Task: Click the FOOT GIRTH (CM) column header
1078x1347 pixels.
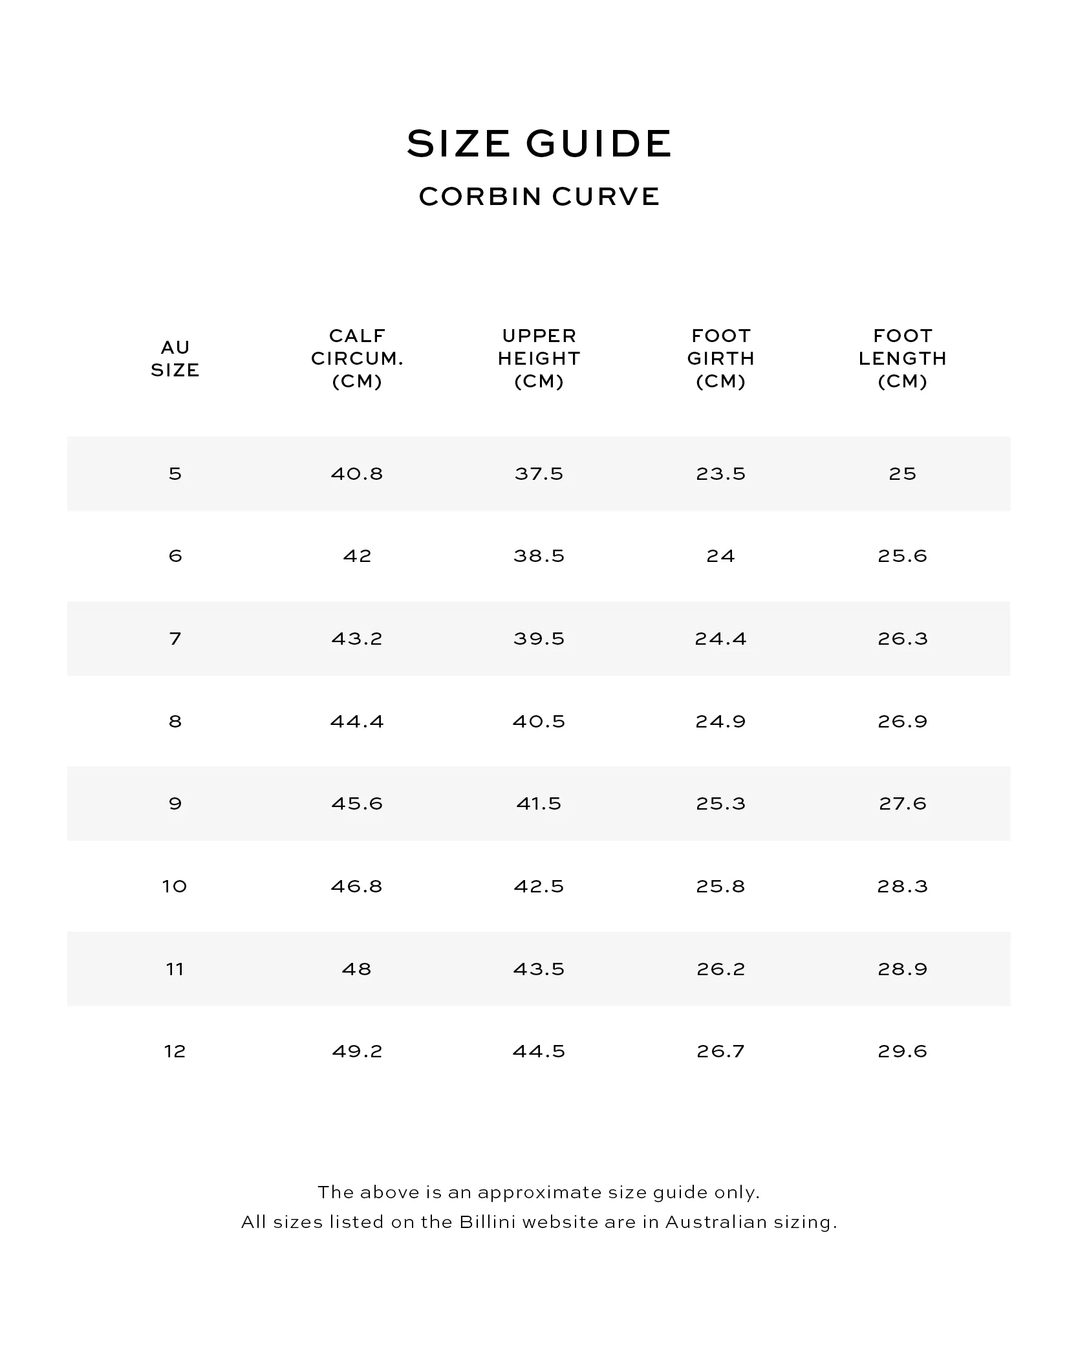Action: click(721, 358)
